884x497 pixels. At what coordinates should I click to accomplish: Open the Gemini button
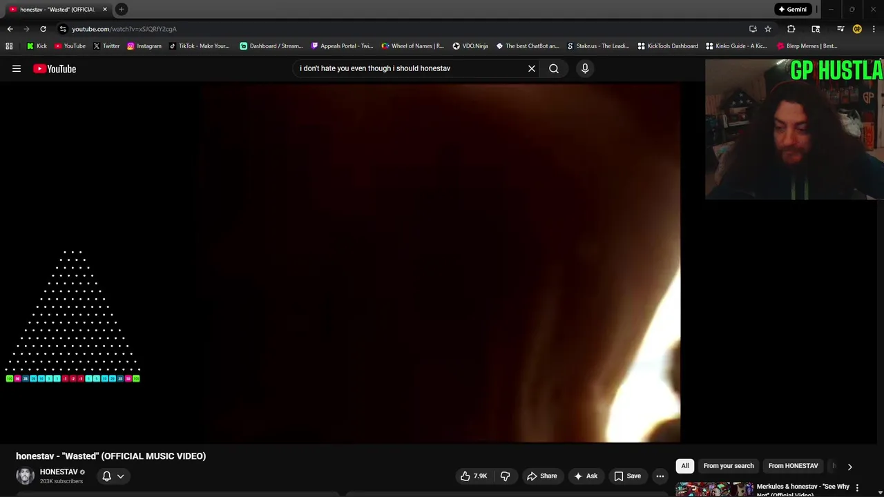pyautogui.click(x=792, y=9)
